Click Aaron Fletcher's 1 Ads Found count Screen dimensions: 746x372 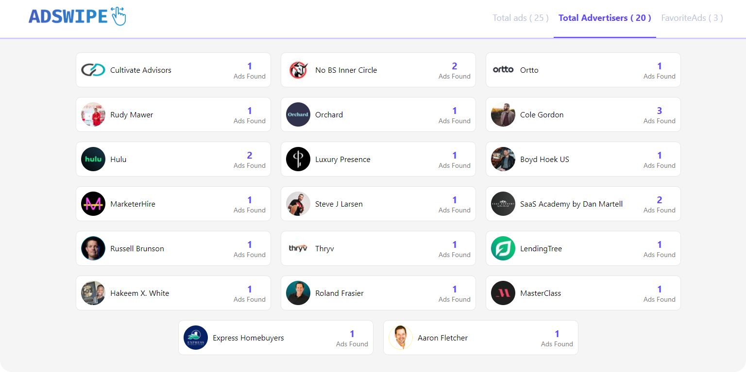(x=557, y=339)
